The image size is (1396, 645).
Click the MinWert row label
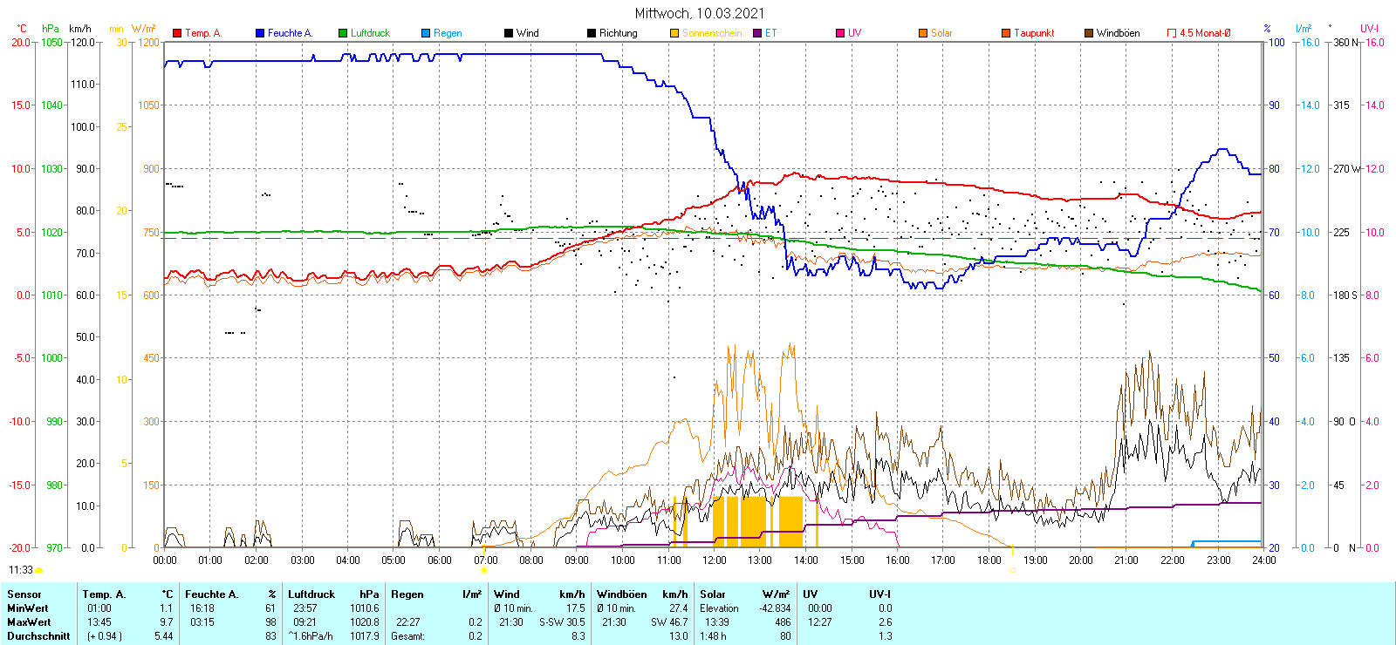point(28,608)
